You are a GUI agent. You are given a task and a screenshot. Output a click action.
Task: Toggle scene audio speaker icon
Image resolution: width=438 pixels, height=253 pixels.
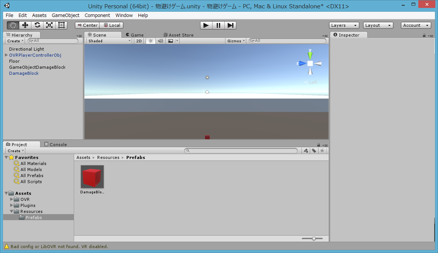[x=160, y=41]
